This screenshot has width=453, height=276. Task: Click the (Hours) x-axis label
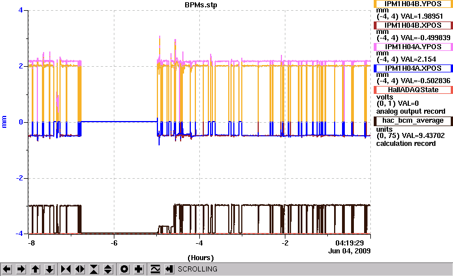pyautogui.click(x=201, y=258)
